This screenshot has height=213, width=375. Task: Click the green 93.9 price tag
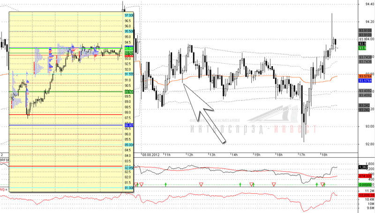point(362,48)
